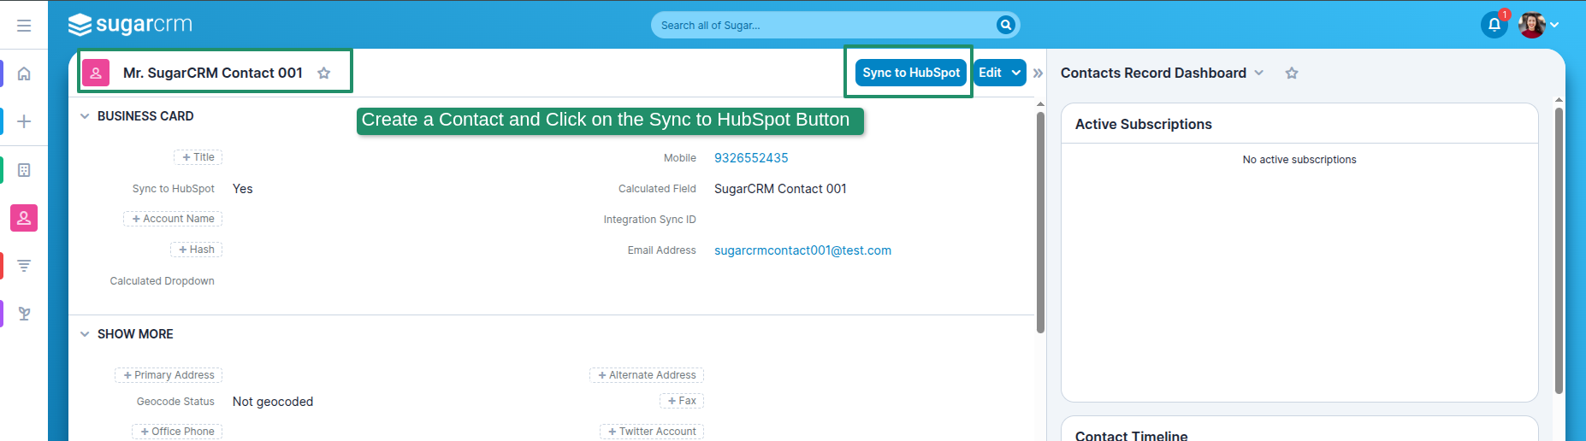Click the Contact Timeline dashlet header
The image size is (1586, 441).
point(1131,436)
